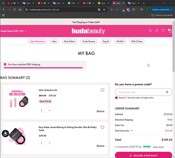Switch to the Goo browser tab
The width and height of the screenshot is (175, 158).
click(x=58, y=3)
